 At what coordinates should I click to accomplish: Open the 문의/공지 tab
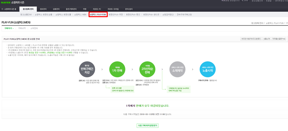click(129, 9)
